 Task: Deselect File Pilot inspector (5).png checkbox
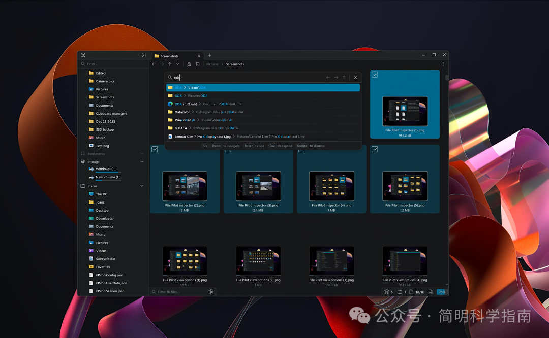[375, 149]
